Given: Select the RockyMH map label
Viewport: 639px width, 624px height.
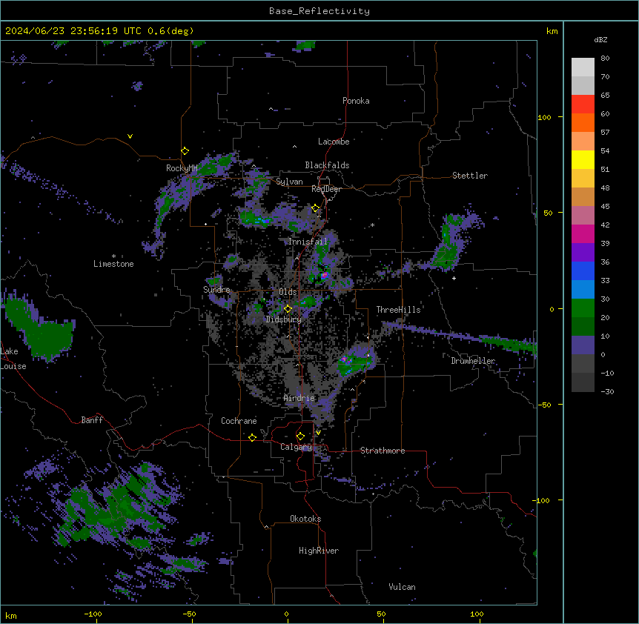Looking at the screenshot, I should (182, 168).
